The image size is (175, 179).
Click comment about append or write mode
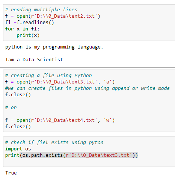(x=87, y=88)
